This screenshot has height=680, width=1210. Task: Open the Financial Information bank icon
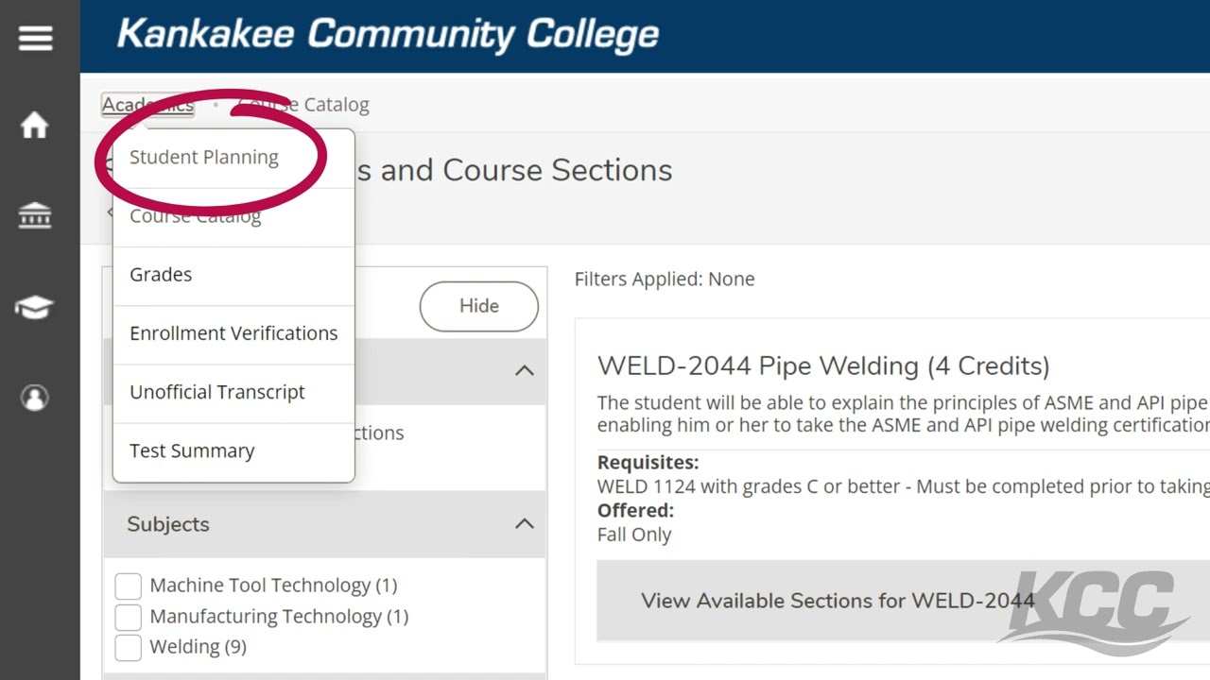[x=35, y=216]
